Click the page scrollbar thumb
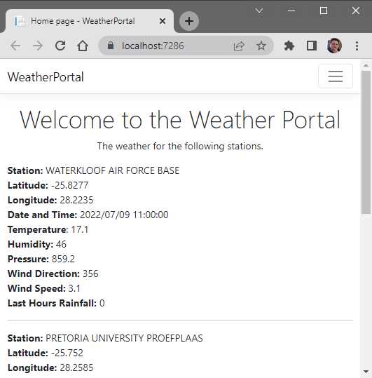372x378 pixels. [x=366, y=142]
